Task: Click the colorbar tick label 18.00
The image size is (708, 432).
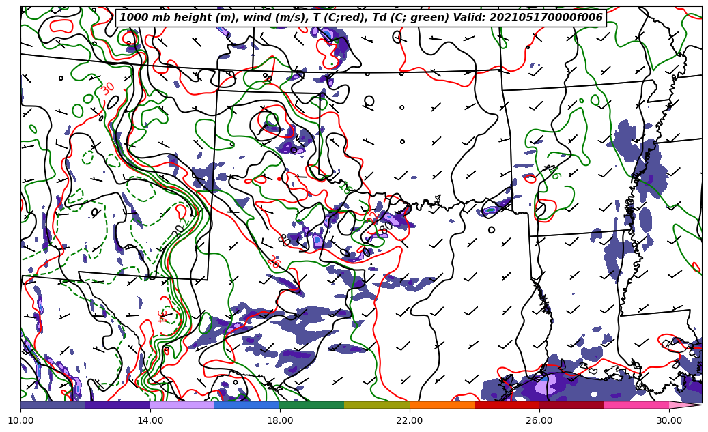Action: [279, 420]
